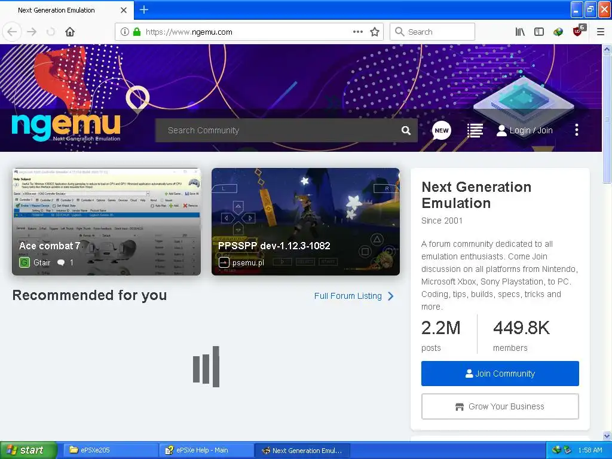Click the globe extension icon in toolbar
Image resolution: width=612 pixels, height=459 pixels.
pos(558,32)
